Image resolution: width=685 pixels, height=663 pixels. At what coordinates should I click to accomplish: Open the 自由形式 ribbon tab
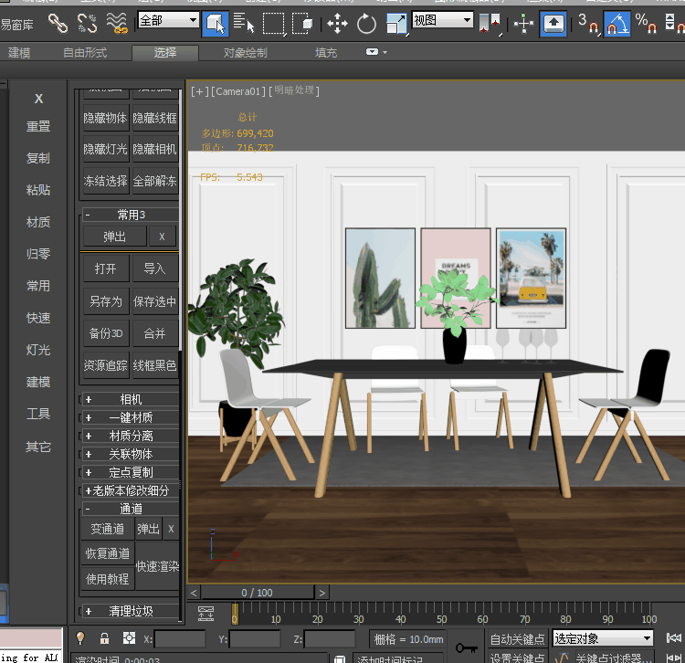click(x=86, y=53)
